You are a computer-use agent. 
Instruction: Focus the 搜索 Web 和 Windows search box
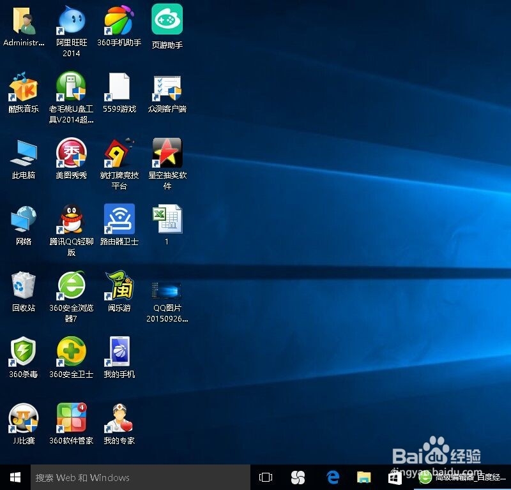pyautogui.click(x=141, y=478)
